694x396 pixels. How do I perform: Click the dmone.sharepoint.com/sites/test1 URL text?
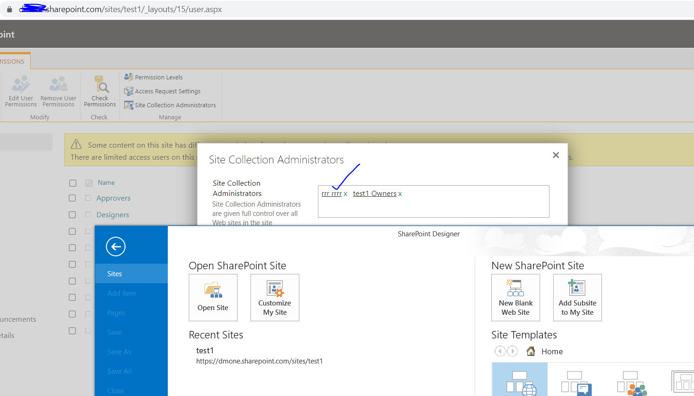[x=259, y=361]
